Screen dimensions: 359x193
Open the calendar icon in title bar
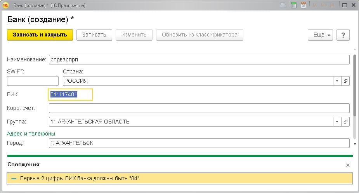coord(304,5)
